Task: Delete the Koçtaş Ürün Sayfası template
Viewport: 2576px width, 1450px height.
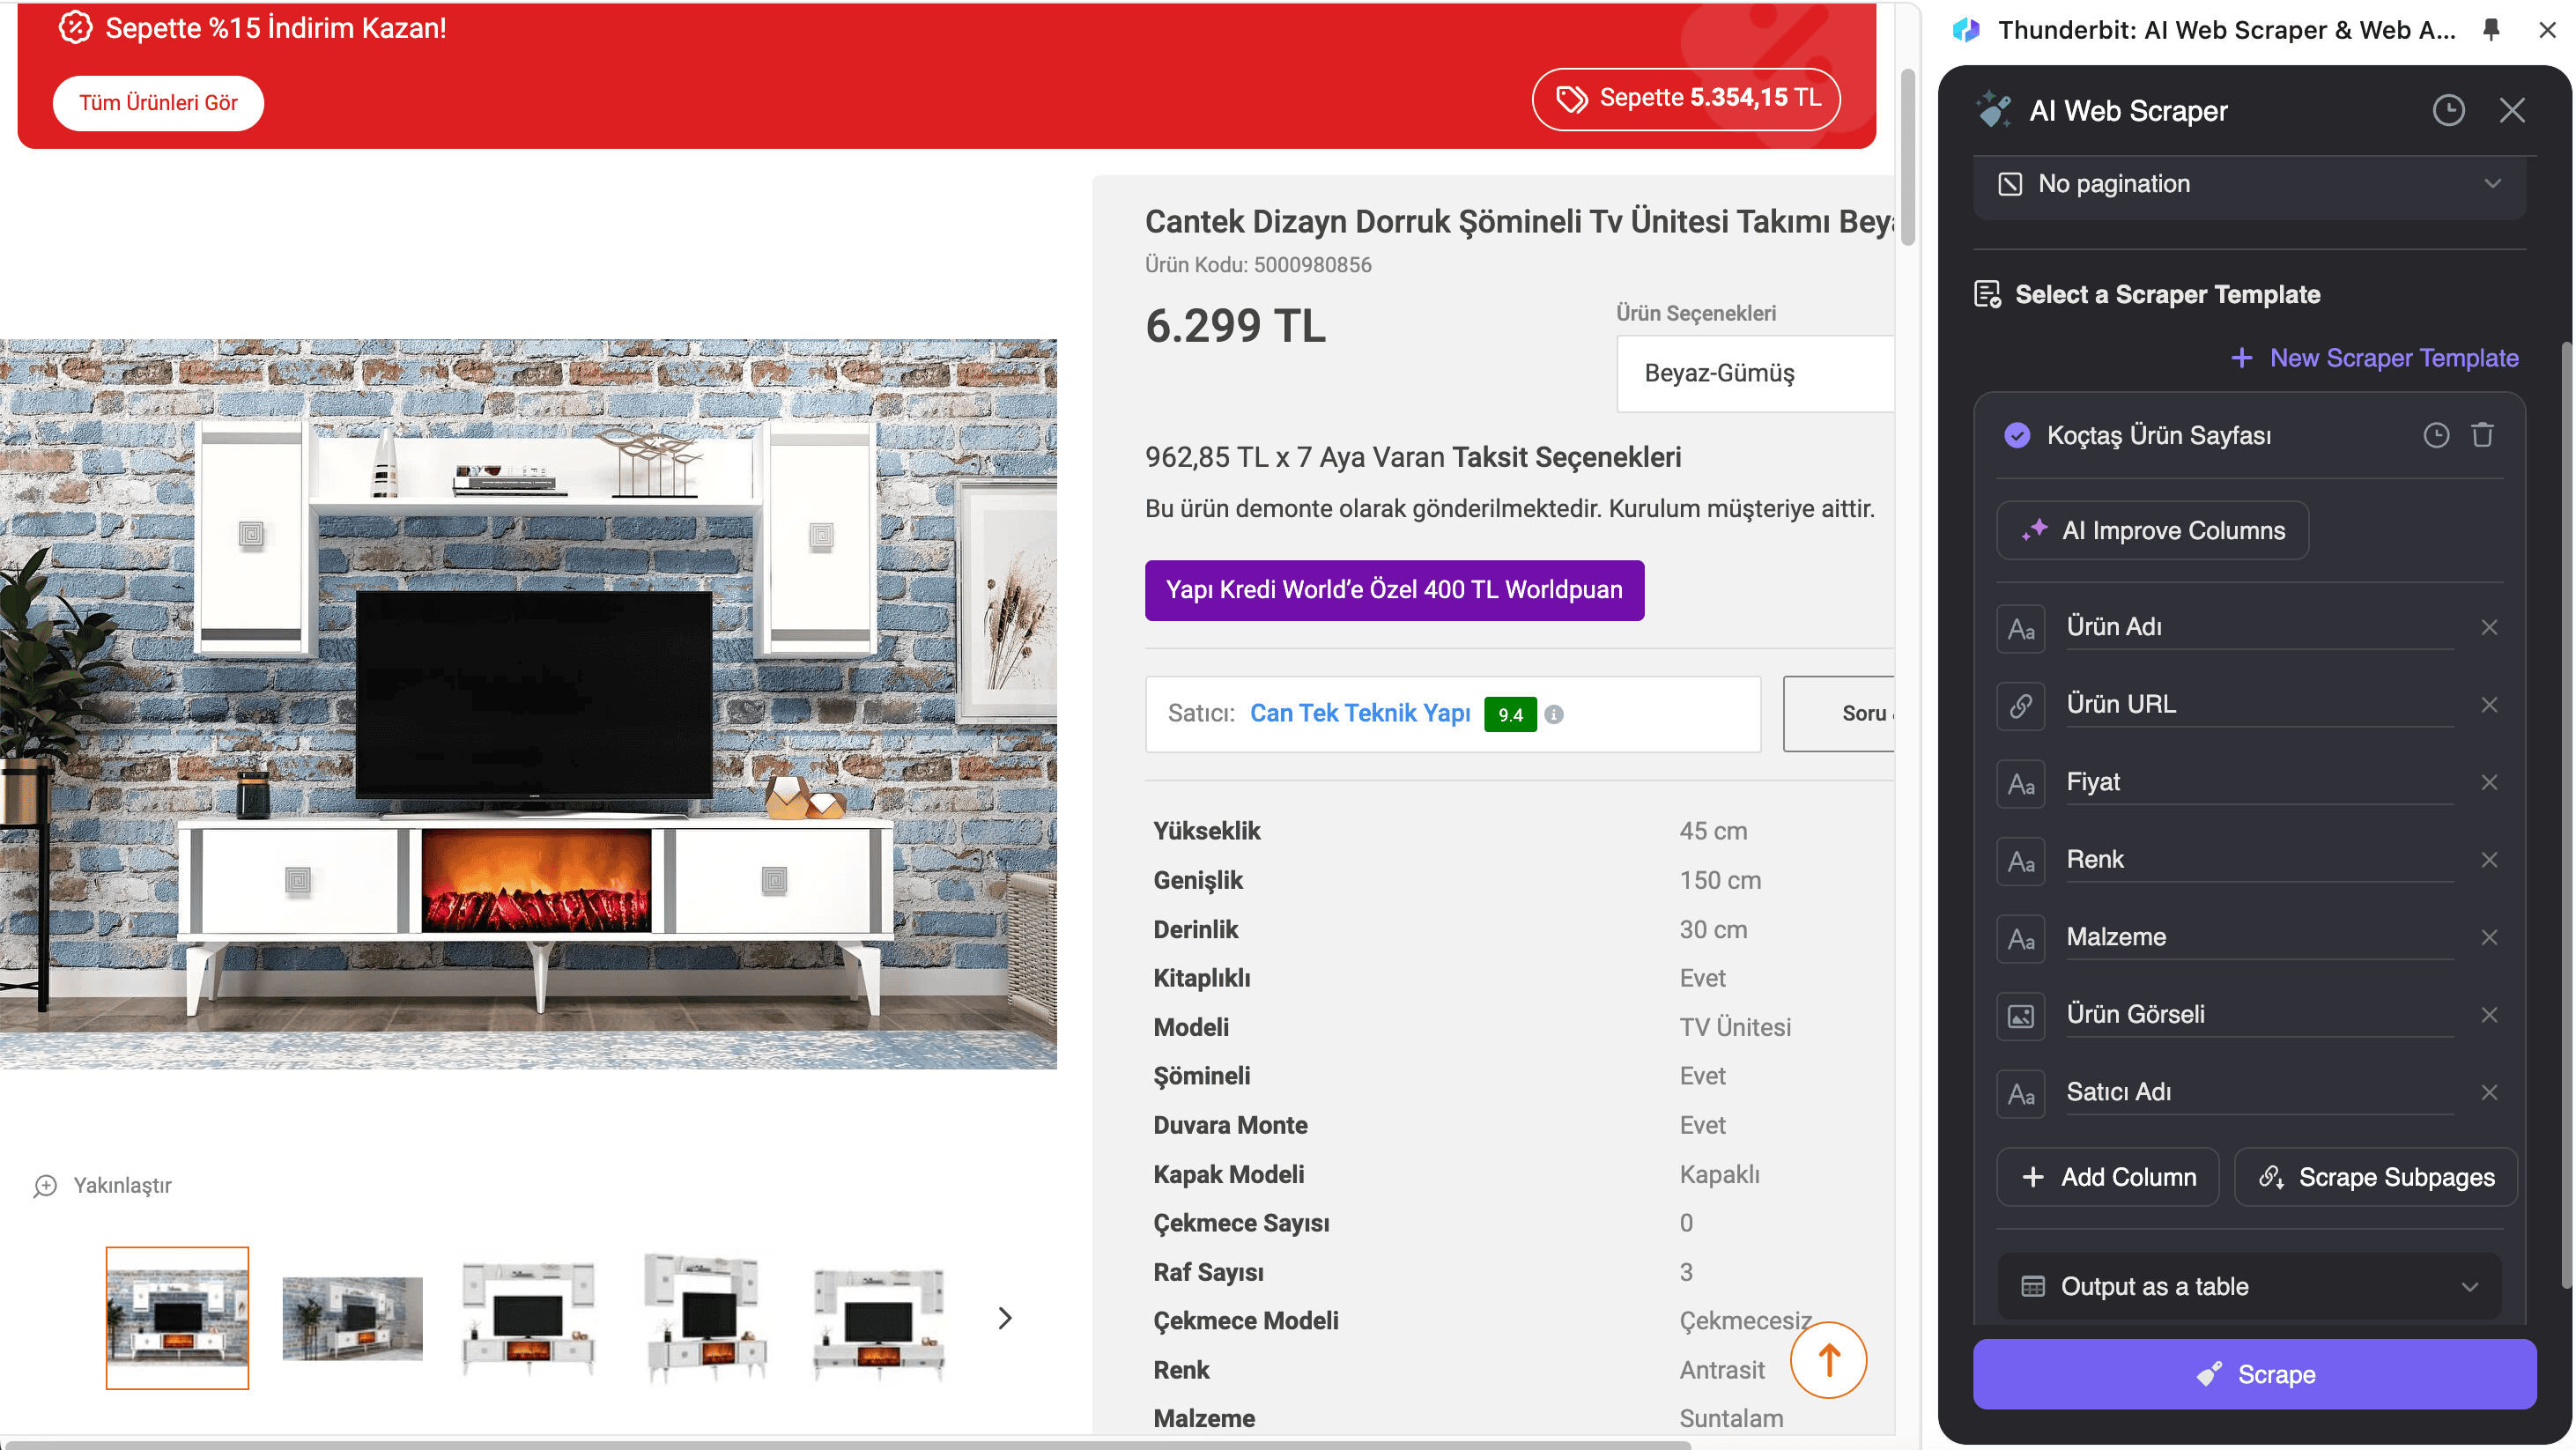Action: [2483, 435]
